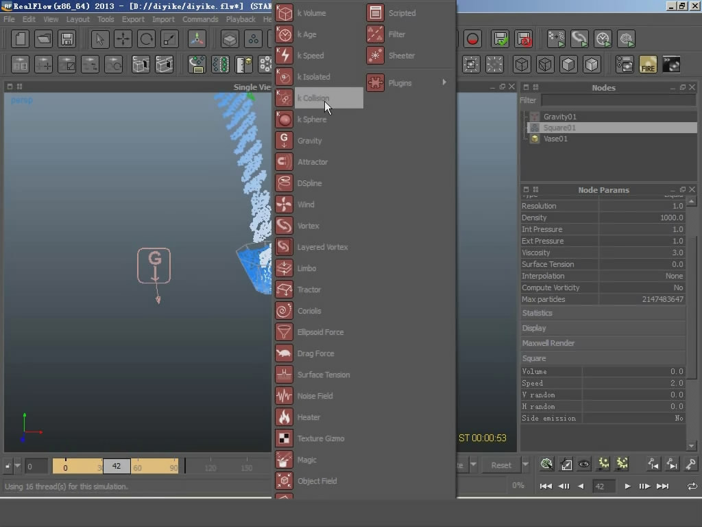Save project via floppy disk icon

pyautogui.click(x=67, y=39)
